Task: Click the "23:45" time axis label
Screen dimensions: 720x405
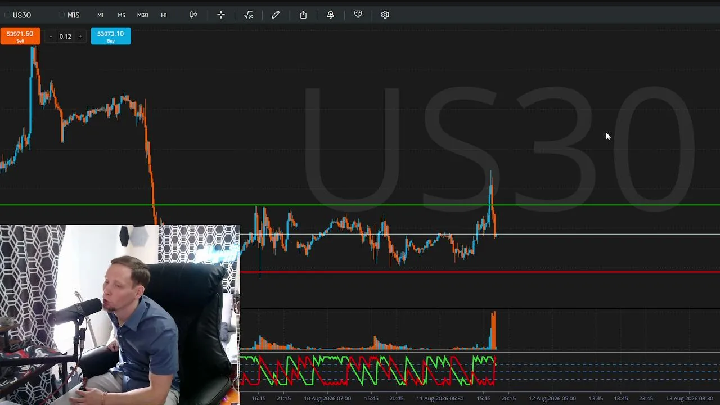Action: point(646,398)
